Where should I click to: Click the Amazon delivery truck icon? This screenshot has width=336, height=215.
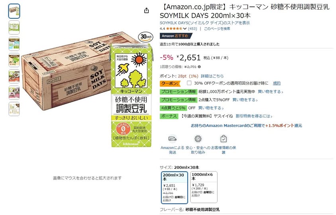(x=172, y=139)
